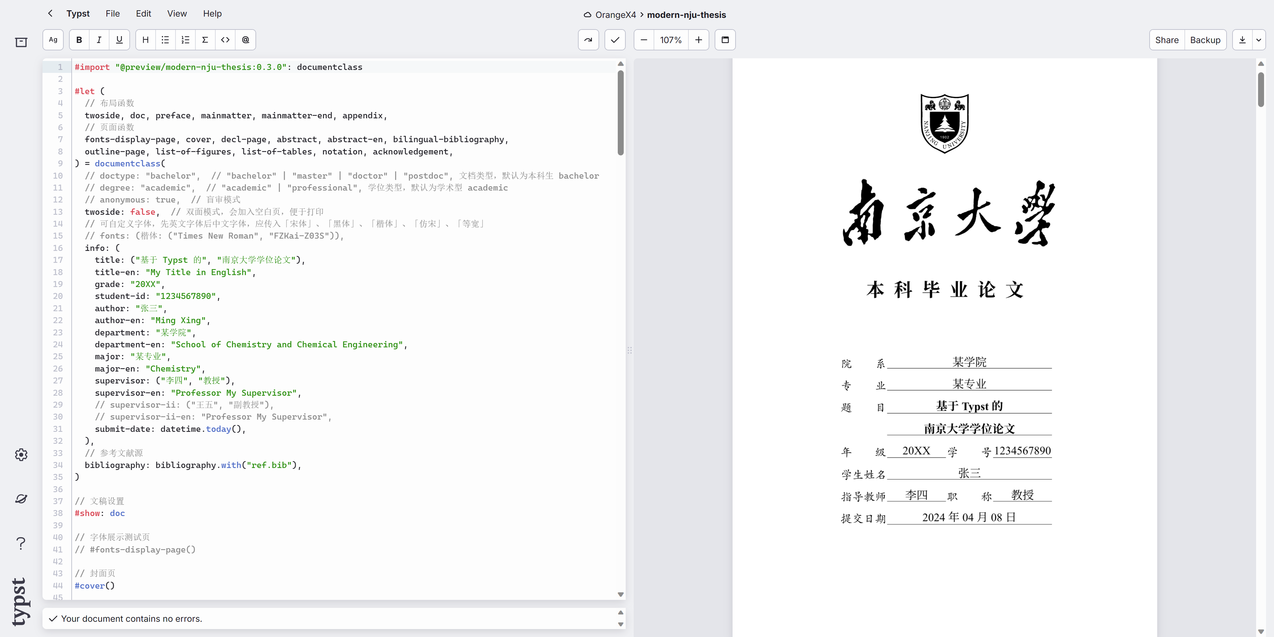Open the File menu
This screenshot has width=1274, height=637.
coord(112,14)
